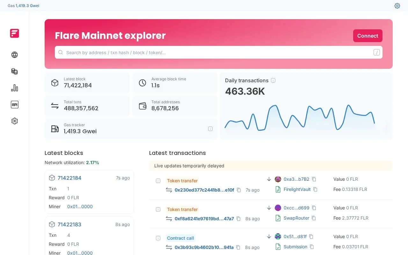Copy the FirelightVault contract address
This screenshot has height=255, width=408.
click(315, 189)
